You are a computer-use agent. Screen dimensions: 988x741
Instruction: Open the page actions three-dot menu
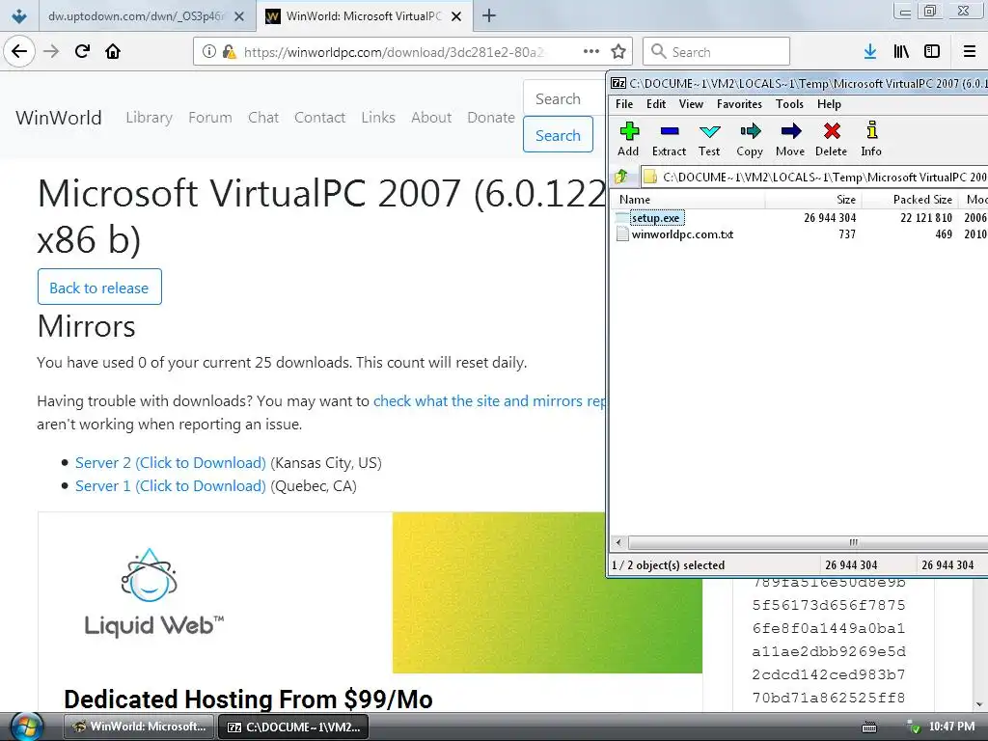[x=591, y=51]
